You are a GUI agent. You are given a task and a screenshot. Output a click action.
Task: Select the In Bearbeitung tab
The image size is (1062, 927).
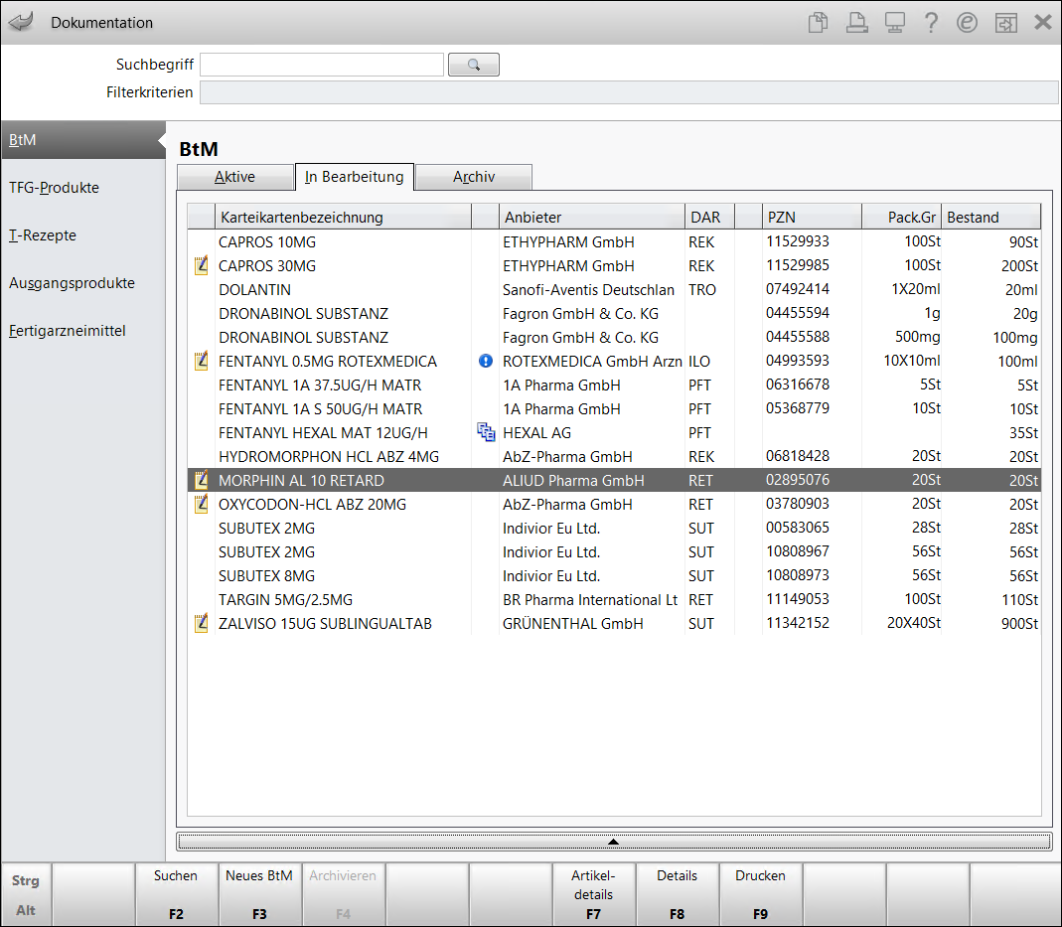click(x=355, y=177)
